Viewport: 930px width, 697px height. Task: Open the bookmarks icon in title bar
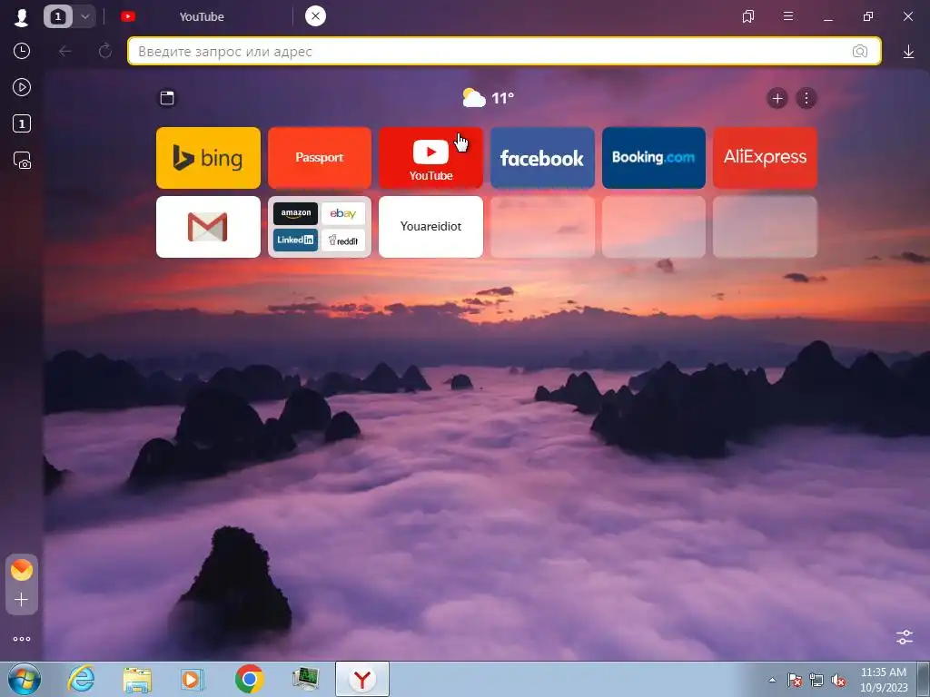[748, 16]
